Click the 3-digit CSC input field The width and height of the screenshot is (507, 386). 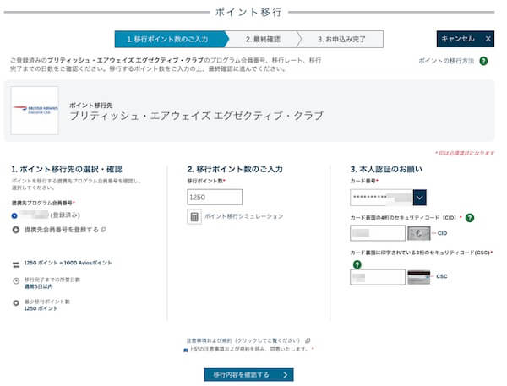(x=378, y=277)
